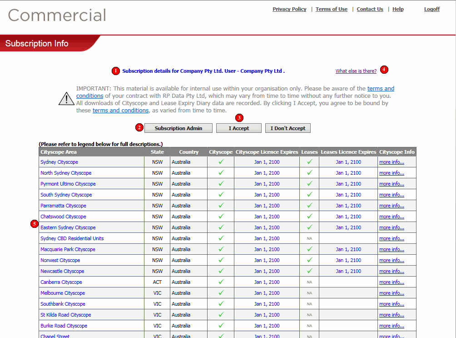Open the 'terms and conditions' link after 'these'
Viewport: 456px width, 338px height.
pyautogui.click(x=121, y=111)
